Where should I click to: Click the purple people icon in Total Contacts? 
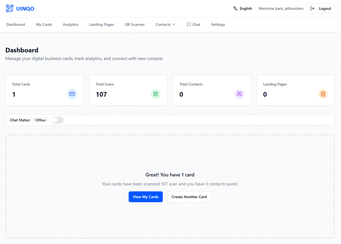click(239, 94)
